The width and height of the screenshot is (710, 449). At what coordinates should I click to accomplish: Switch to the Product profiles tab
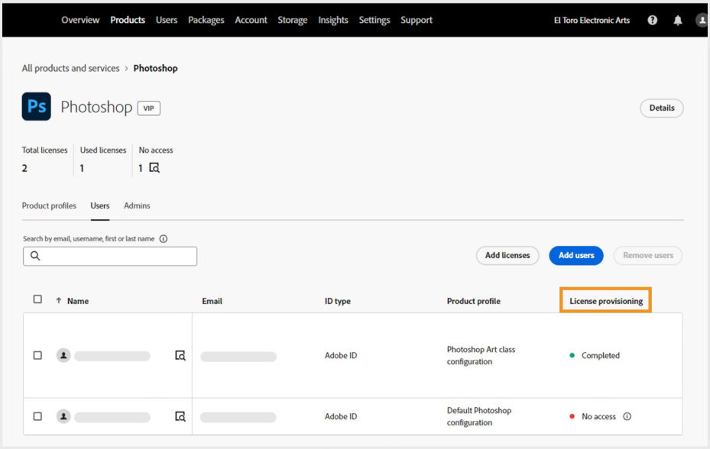[49, 205]
